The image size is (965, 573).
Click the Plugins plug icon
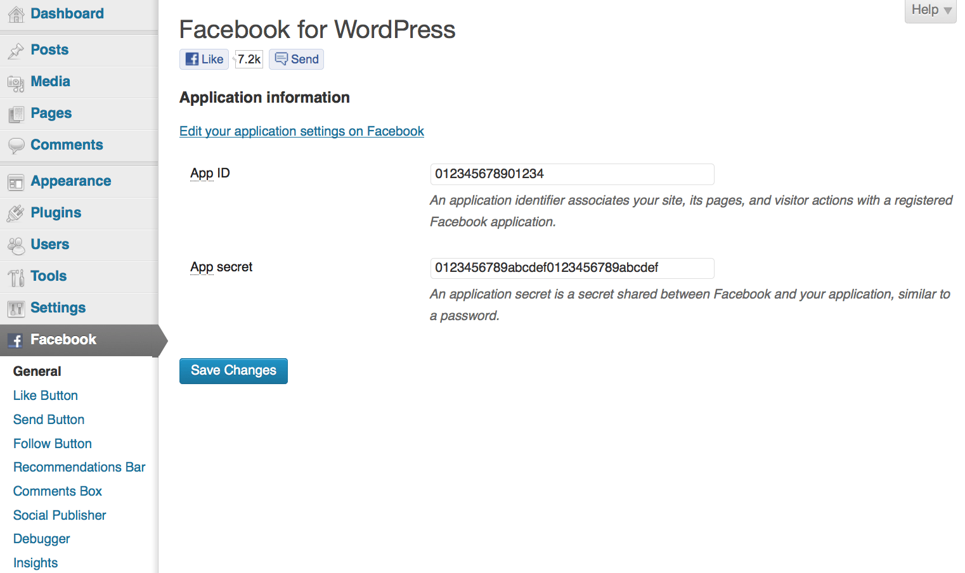(x=16, y=214)
